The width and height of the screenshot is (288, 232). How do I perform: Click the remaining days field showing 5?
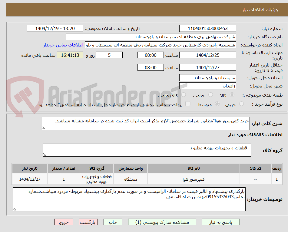[109, 55]
